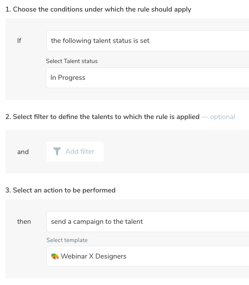Click empty gray area right of Add filter
249x285 pixels.
tap(171, 152)
